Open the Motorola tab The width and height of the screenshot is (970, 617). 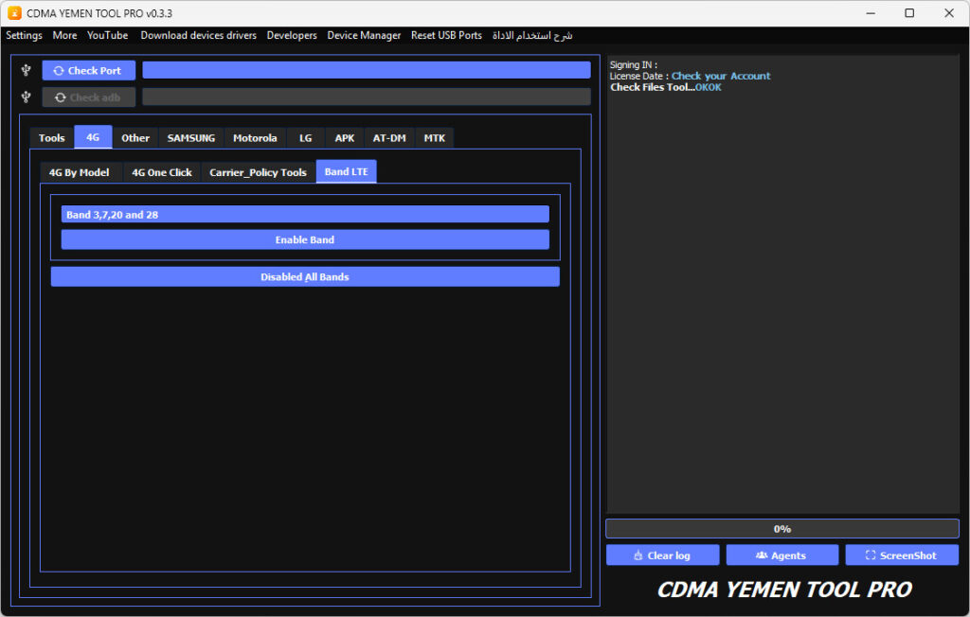coord(255,138)
